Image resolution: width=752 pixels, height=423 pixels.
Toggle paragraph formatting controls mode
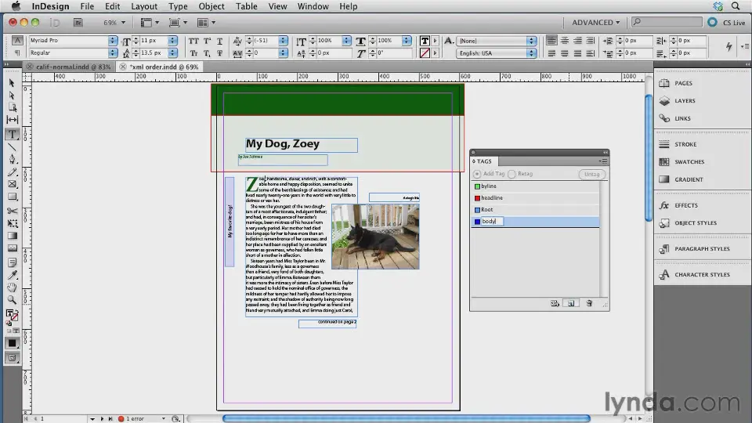coord(17,53)
